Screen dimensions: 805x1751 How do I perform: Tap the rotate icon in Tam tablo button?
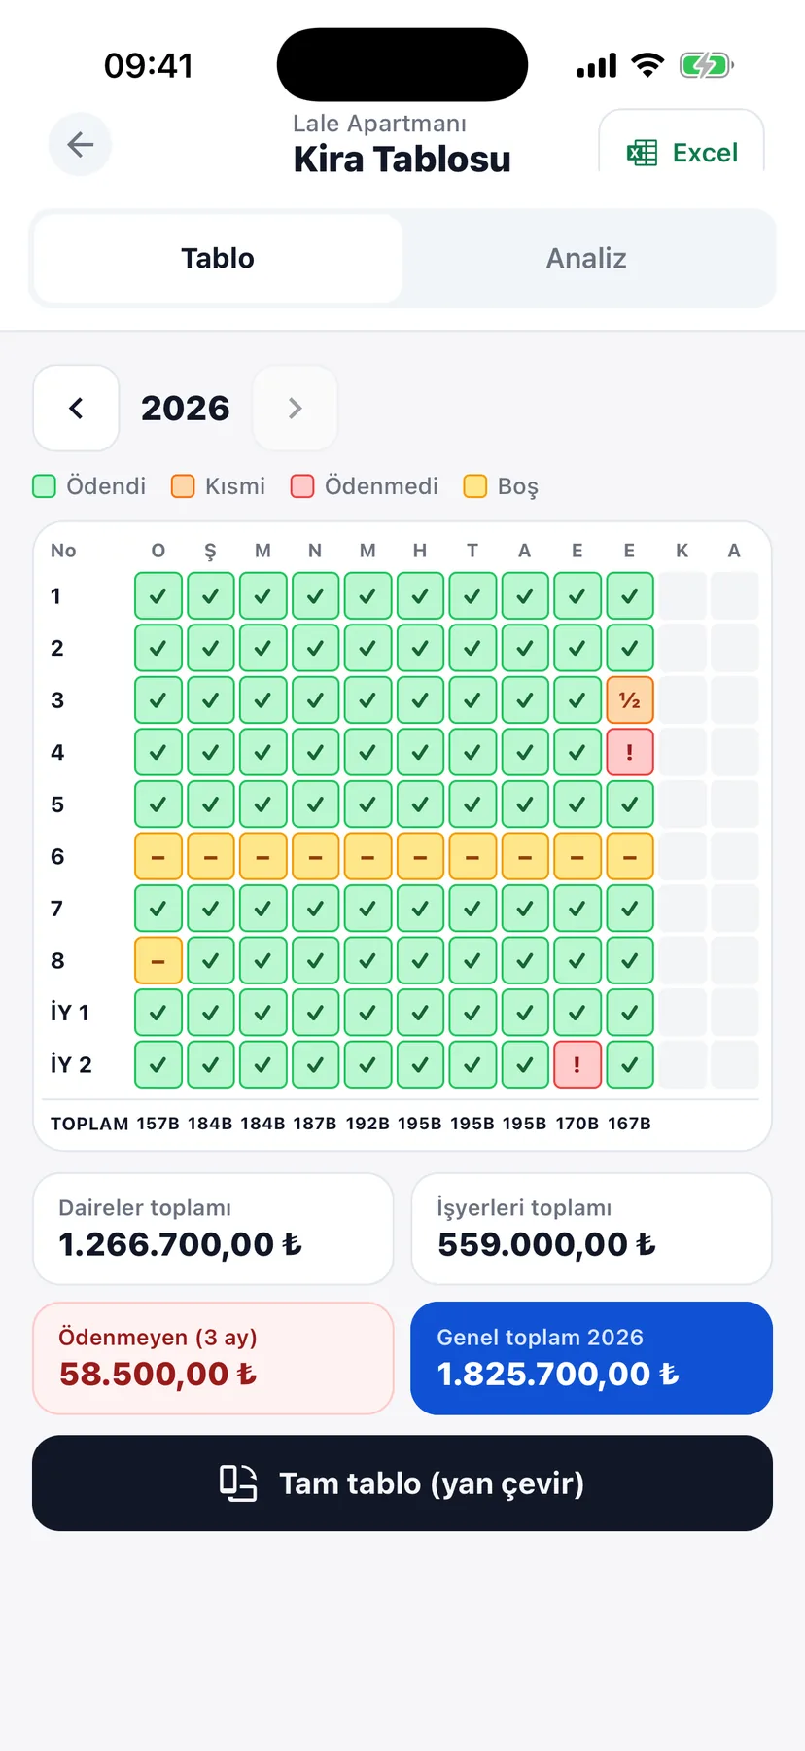(x=238, y=1483)
